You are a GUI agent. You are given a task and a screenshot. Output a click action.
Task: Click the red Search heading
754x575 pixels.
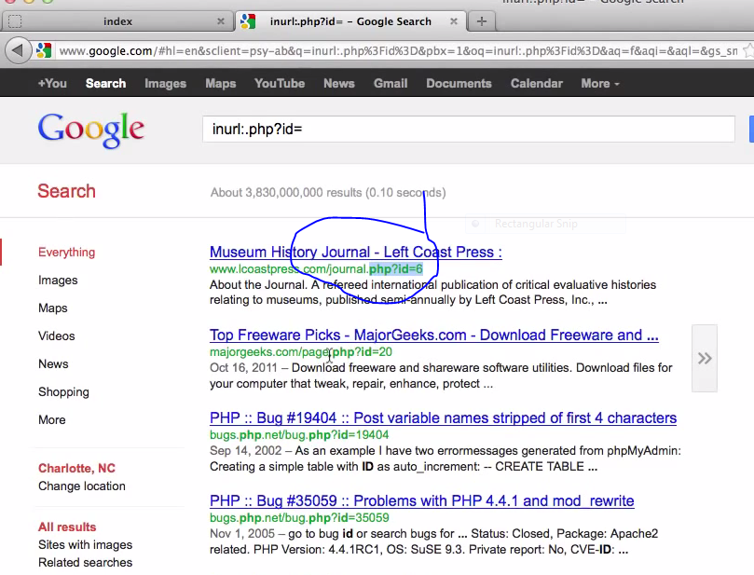(x=66, y=191)
